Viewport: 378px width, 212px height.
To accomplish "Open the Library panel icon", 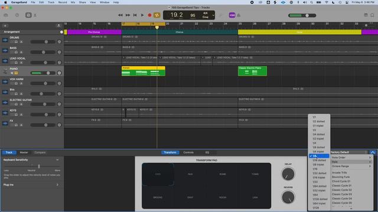I will tap(6, 15).
